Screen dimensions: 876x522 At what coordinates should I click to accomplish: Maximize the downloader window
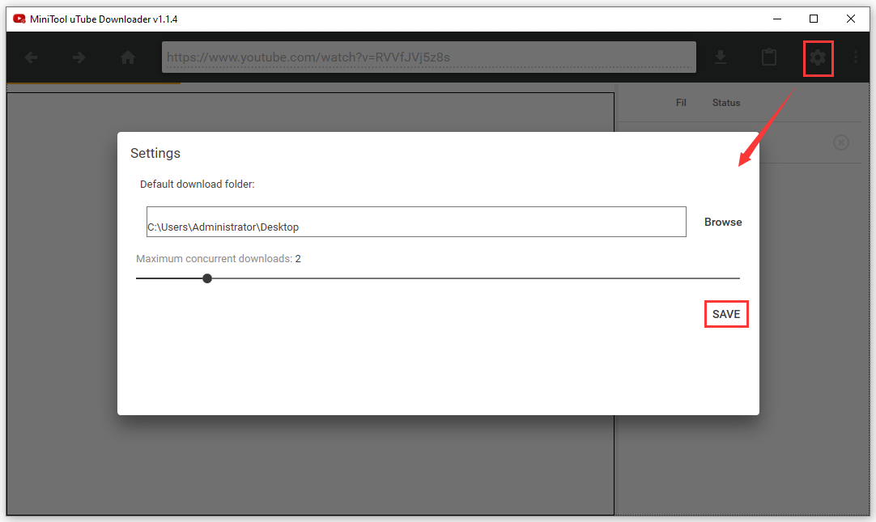click(x=814, y=19)
